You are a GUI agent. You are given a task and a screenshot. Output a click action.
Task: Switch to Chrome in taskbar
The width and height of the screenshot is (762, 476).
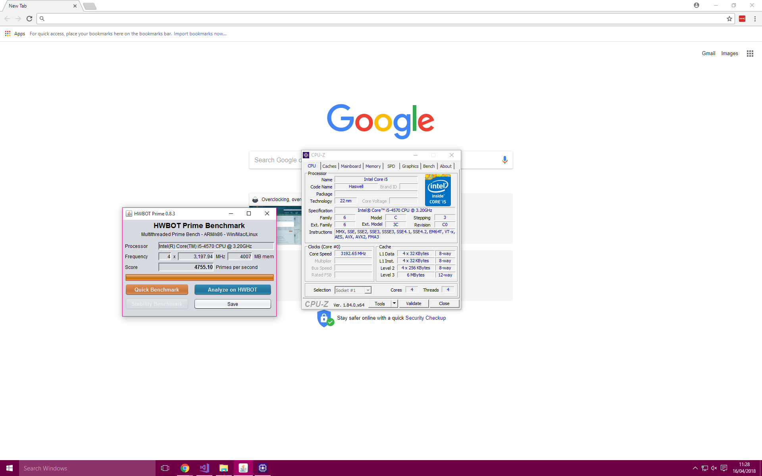(185, 468)
